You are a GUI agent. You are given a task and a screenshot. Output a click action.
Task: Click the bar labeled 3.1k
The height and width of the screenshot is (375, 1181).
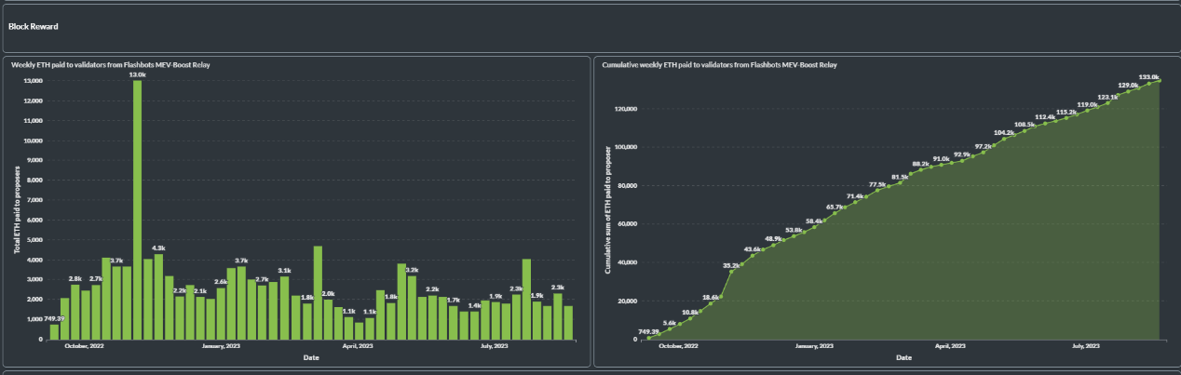pyautogui.click(x=284, y=307)
